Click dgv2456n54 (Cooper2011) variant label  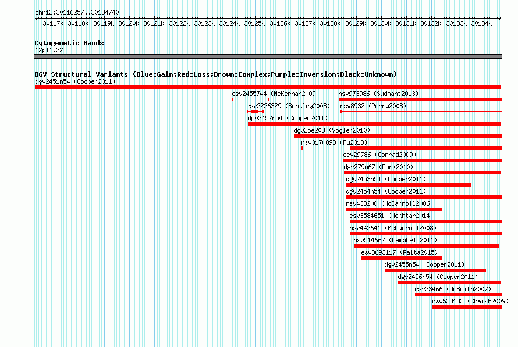(438, 277)
